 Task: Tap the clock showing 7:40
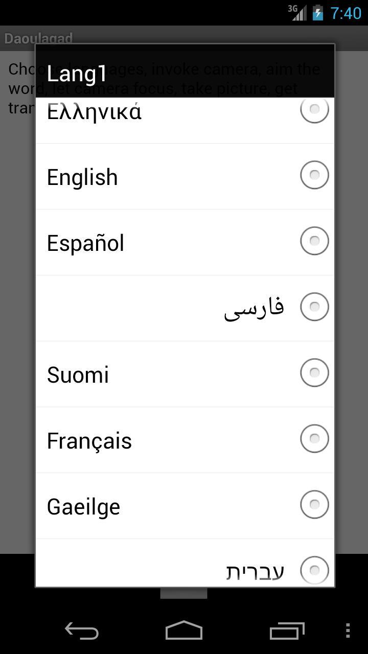(x=347, y=13)
